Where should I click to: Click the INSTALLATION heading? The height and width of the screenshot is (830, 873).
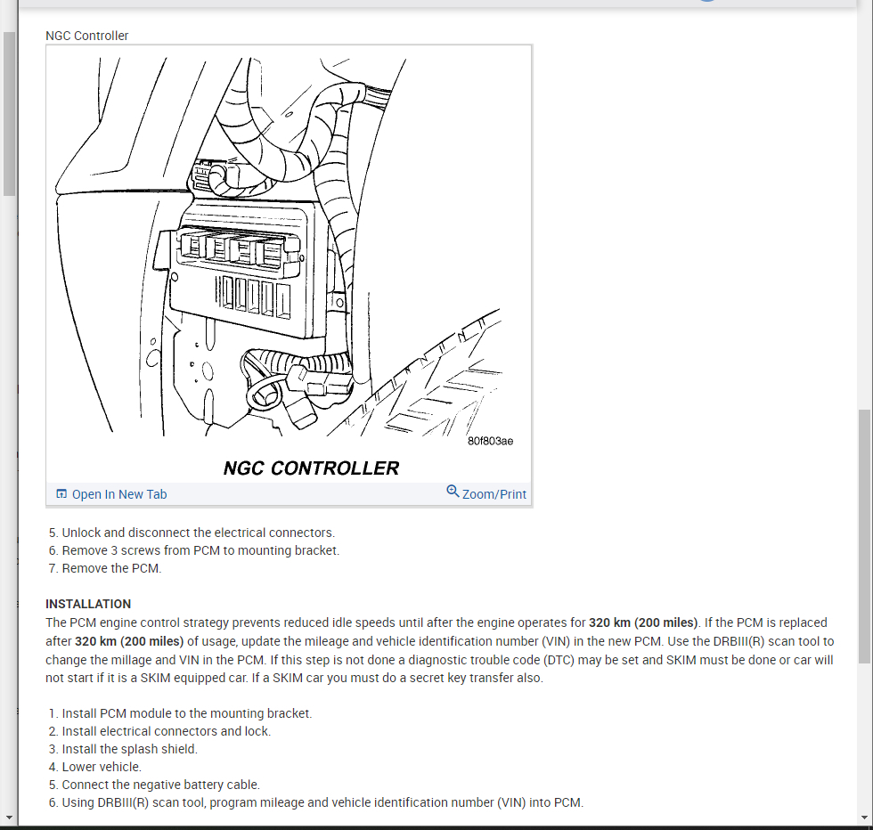(x=88, y=604)
